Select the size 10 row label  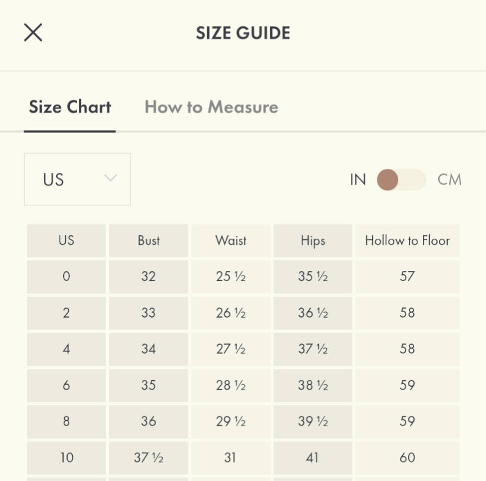click(66, 457)
